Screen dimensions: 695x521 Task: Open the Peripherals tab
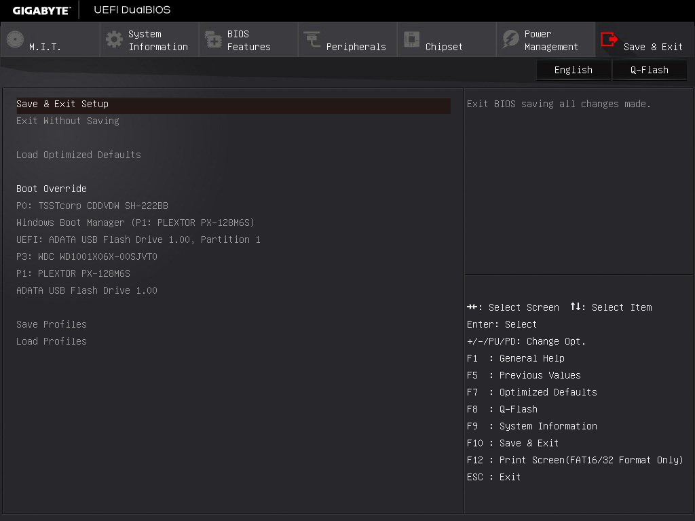(x=347, y=40)
